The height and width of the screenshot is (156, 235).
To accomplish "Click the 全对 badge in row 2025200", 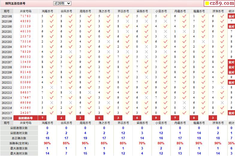I will [231, 26].
